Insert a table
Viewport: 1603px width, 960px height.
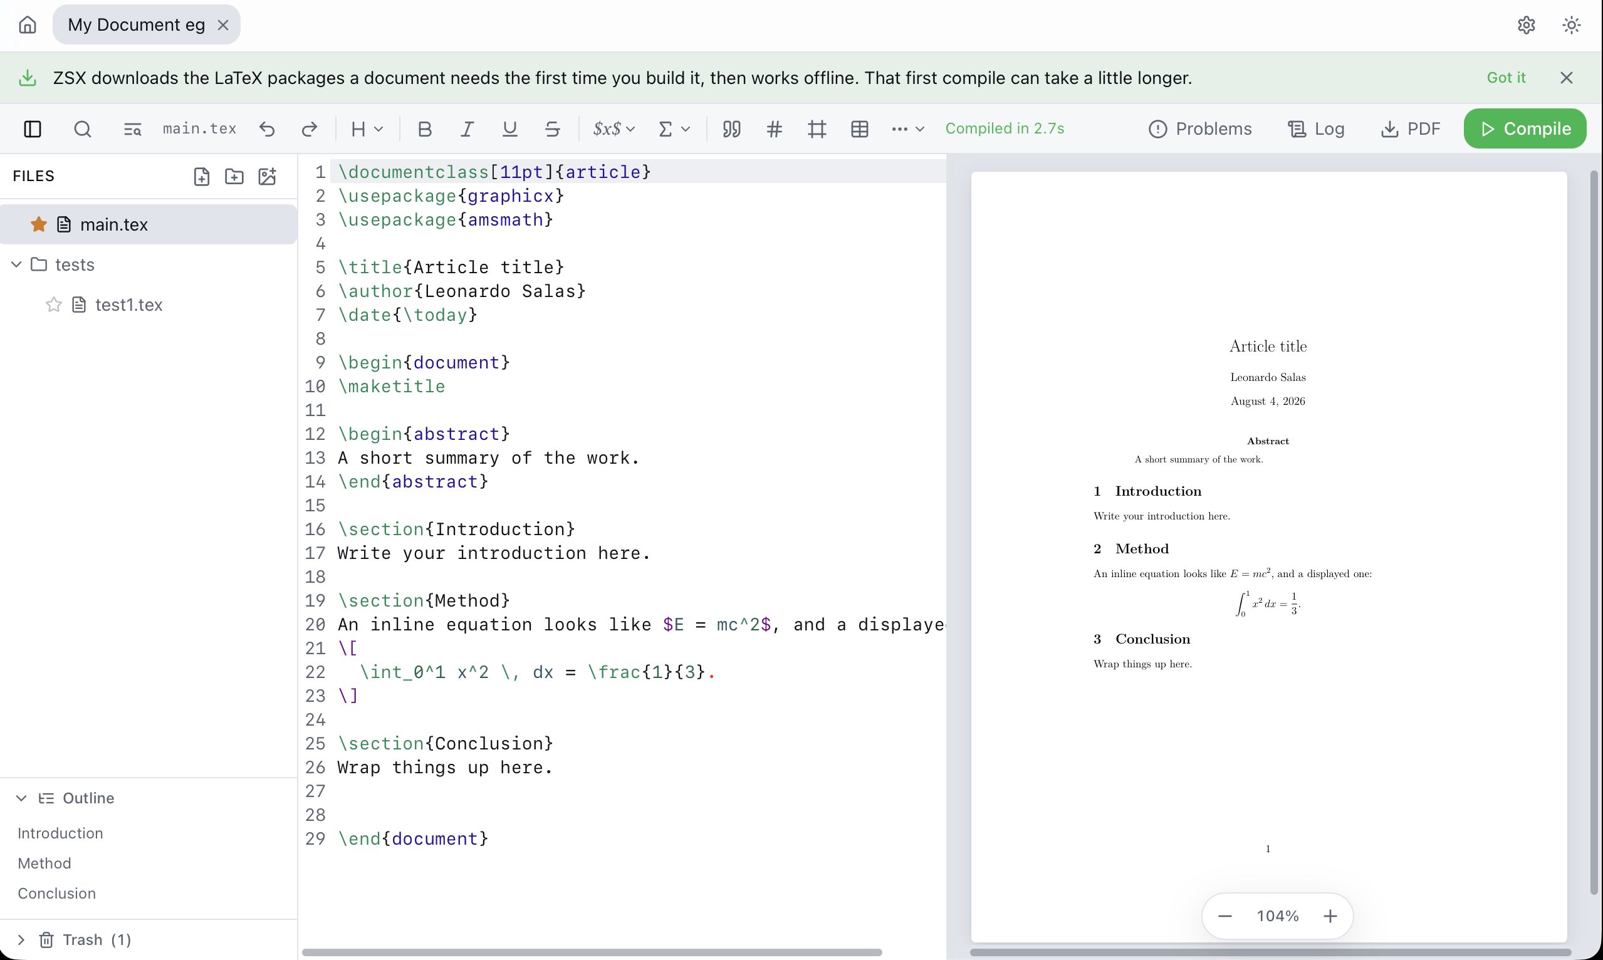[x=860, y=128]
